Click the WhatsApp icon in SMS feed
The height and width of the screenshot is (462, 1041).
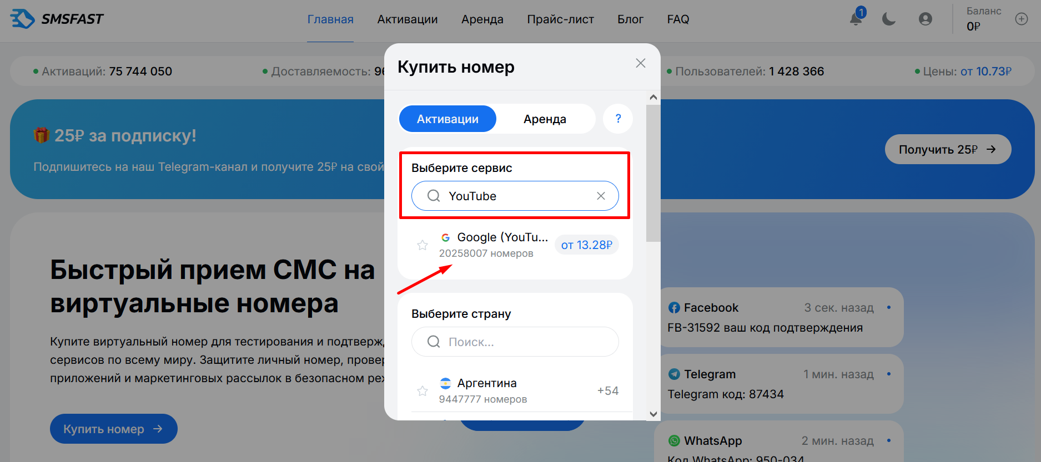(x=674, y=441)
